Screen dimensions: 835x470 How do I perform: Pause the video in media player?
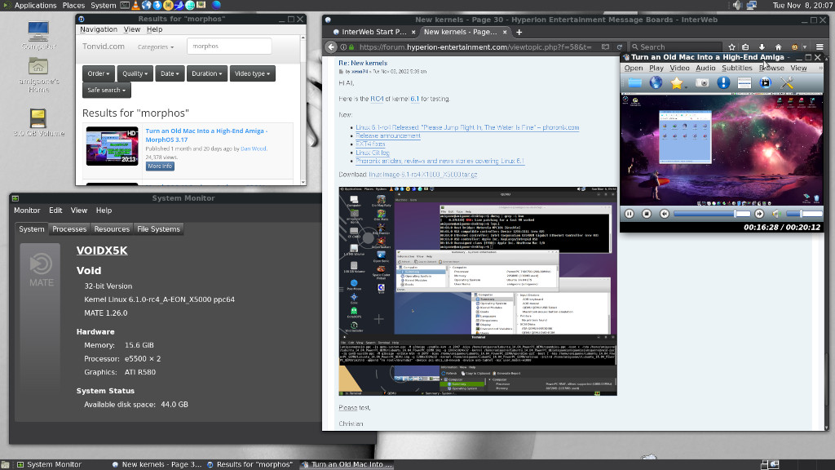click(x=630, y=214)
